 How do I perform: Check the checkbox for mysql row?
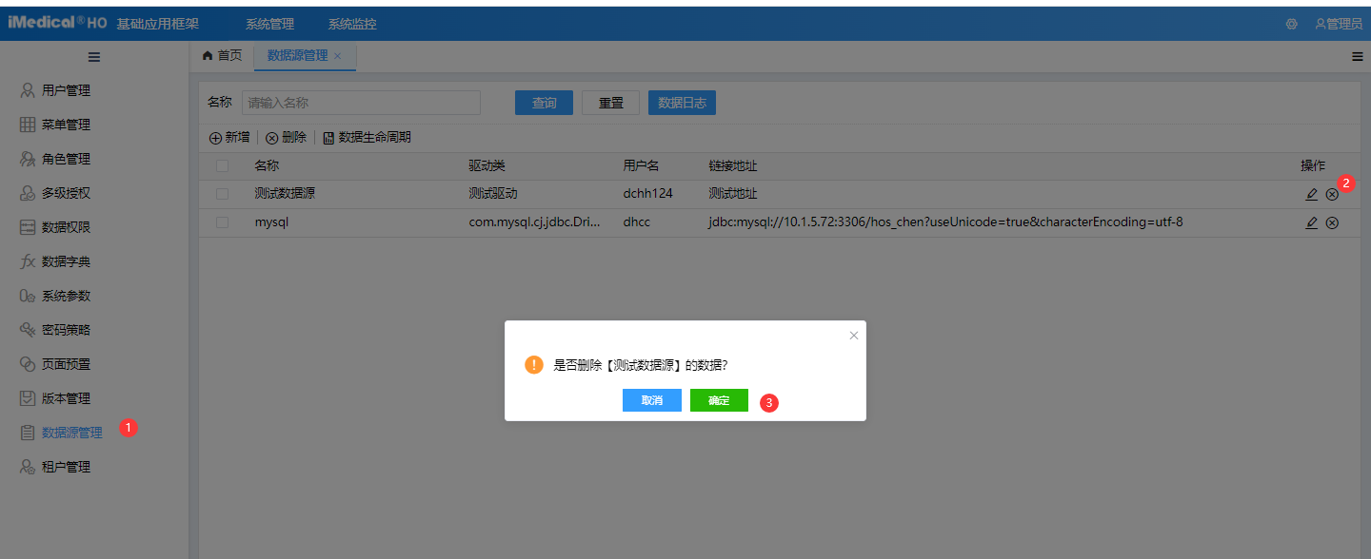(222, 222)
